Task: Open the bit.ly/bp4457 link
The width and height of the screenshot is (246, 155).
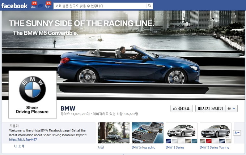Action: (x=23, y=139)
